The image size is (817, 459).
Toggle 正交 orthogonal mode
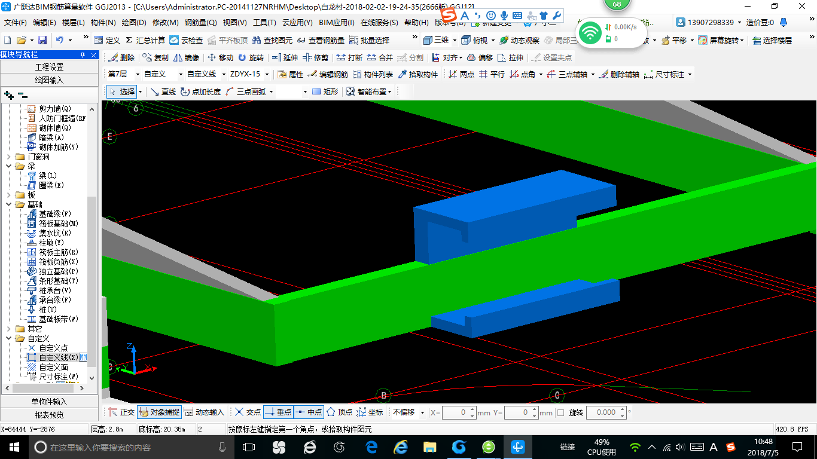[x=121, y=412]
